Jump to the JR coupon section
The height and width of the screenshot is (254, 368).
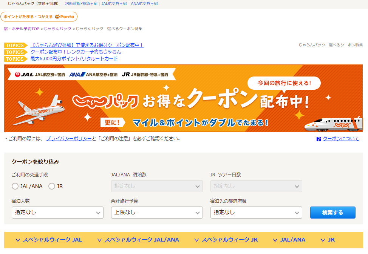(x=331, y=240)
